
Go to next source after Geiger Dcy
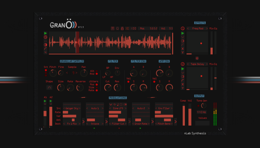pyautogui.click(x=80, y=108)
